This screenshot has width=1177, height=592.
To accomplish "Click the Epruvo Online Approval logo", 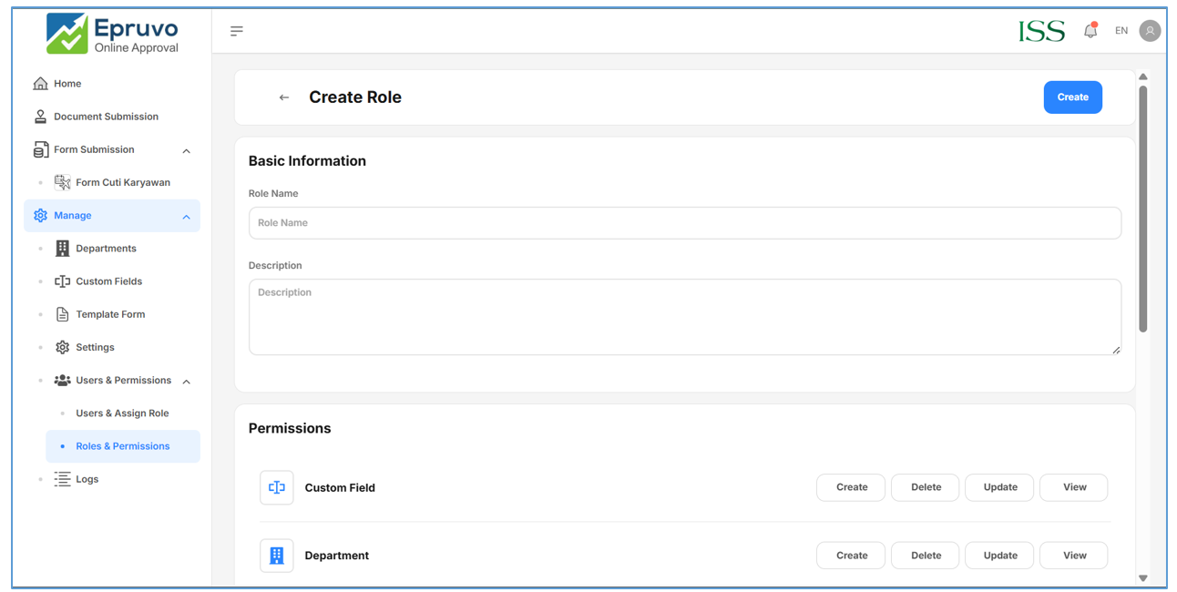I will click(x=114, y=34).
